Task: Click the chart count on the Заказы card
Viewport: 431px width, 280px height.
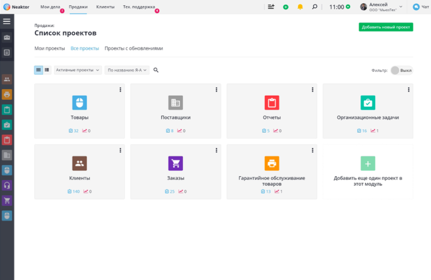Action: 182,191
